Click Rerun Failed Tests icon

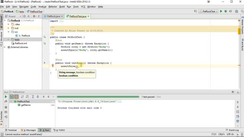pos(6,102)
